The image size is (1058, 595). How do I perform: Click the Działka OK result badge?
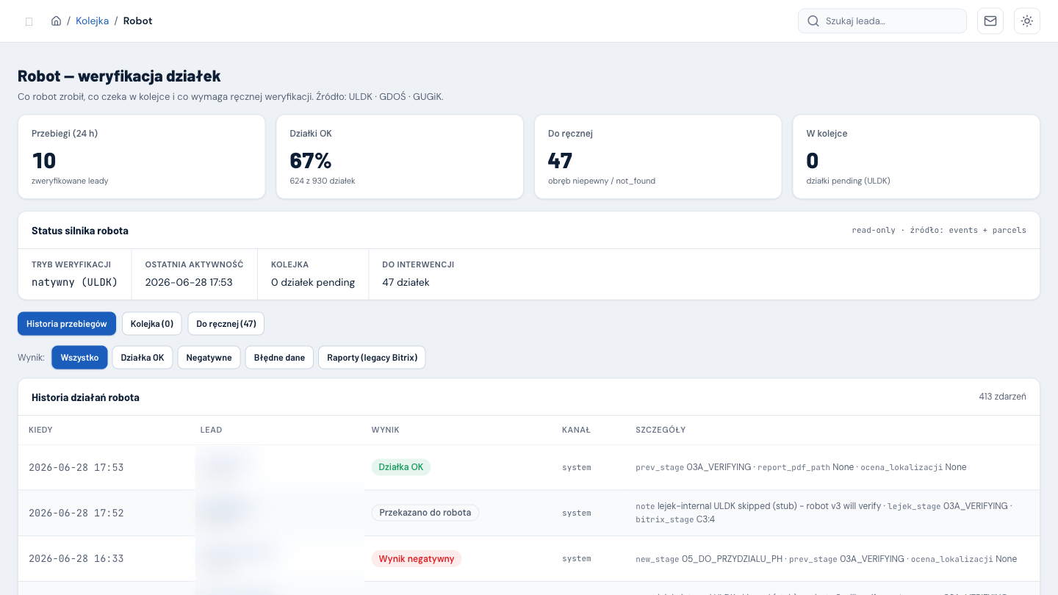pyautogui.click(x=401, y=467)
